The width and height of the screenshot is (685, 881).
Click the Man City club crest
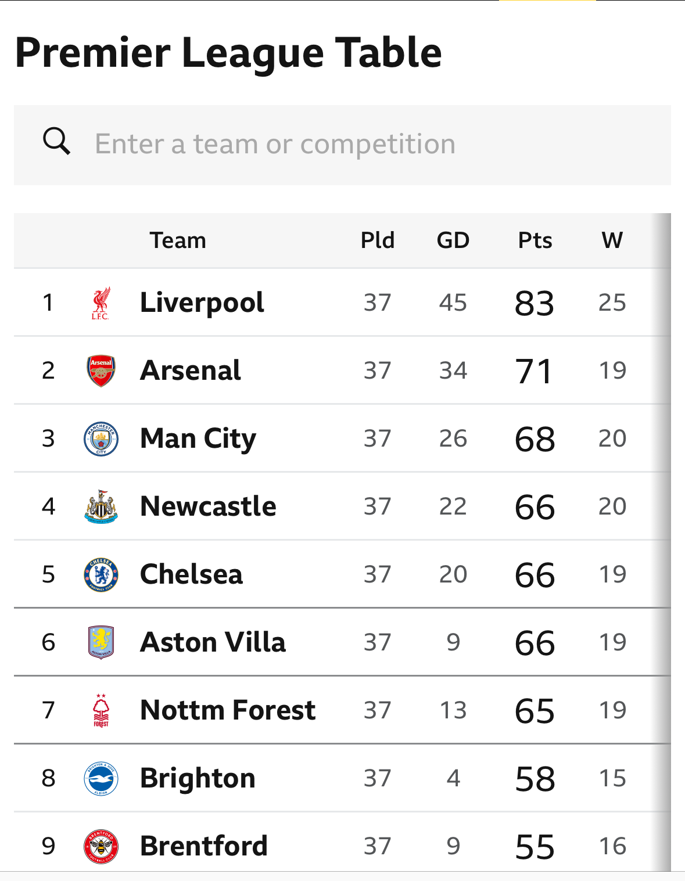[x=101, y=439]
